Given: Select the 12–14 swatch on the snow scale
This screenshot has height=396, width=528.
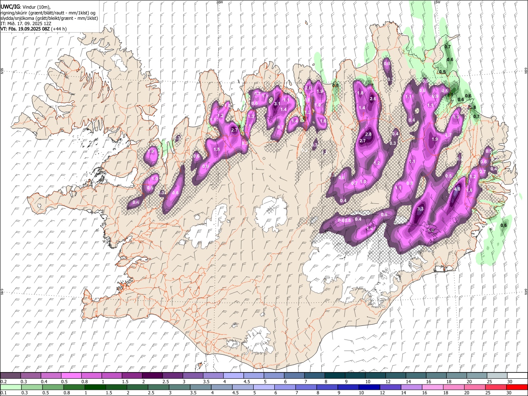Looking at the screenshot, I should pyautogui.click(x=396, y=376).
